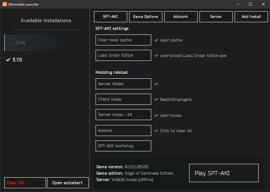This screenshot has width=270, height=192.
Task: Open the SPT-AKI workshop
Action: point(123,146)
